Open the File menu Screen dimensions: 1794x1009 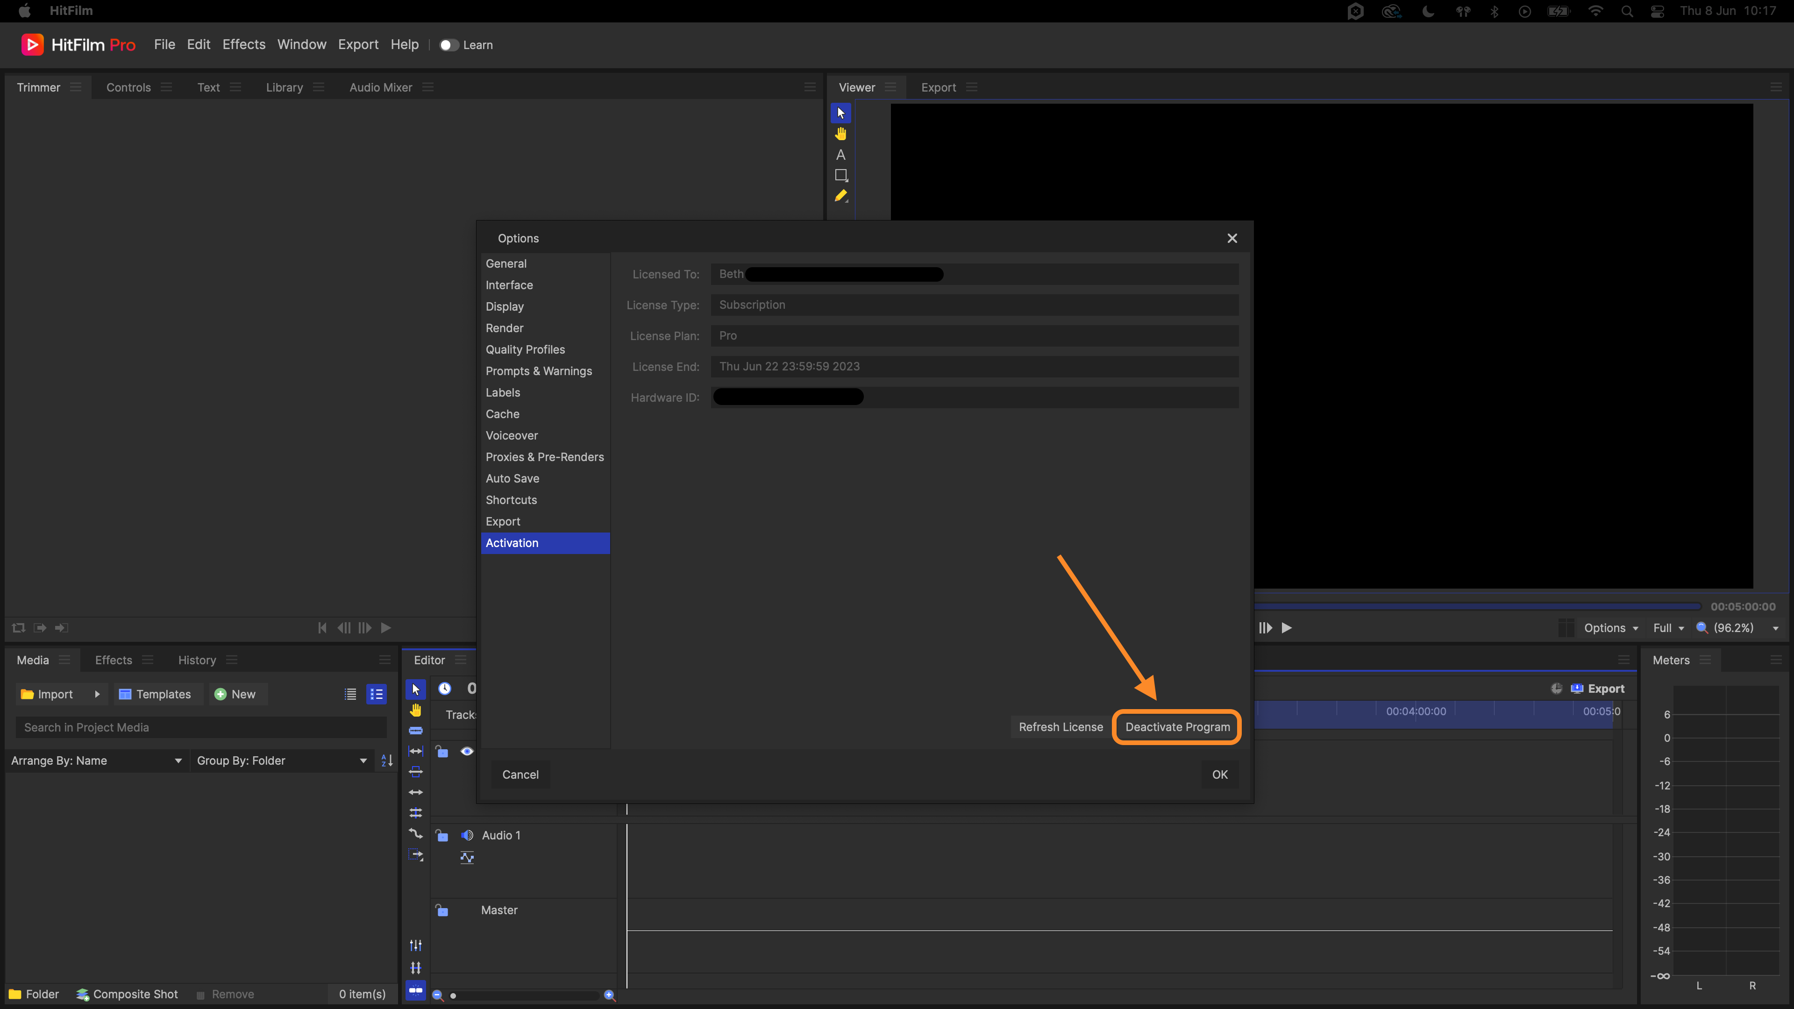pos(164,44)
